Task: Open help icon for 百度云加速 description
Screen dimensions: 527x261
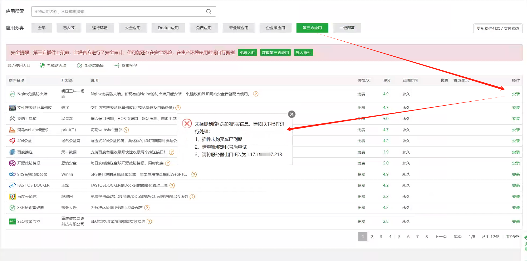Action: coord(192,196)
